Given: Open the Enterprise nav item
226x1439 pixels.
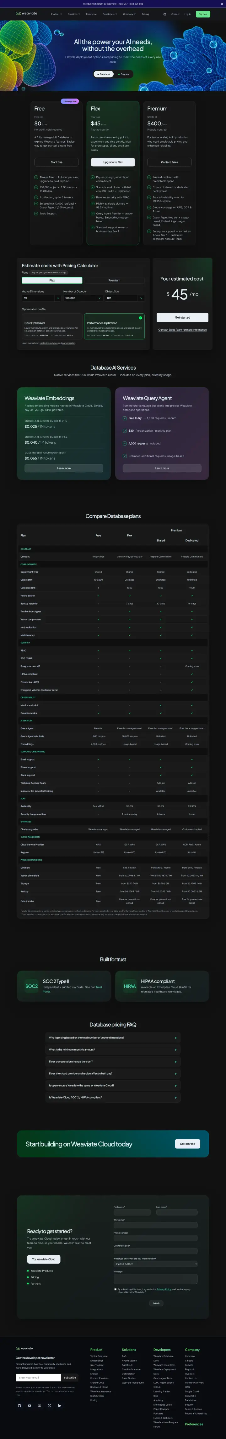Looking at the screenshot, I should coord(91,14).
